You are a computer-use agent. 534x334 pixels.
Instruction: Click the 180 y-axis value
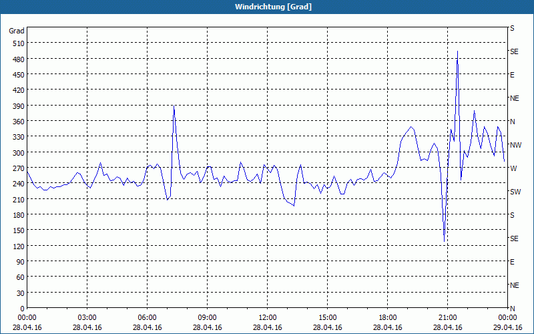coord(19,215)
